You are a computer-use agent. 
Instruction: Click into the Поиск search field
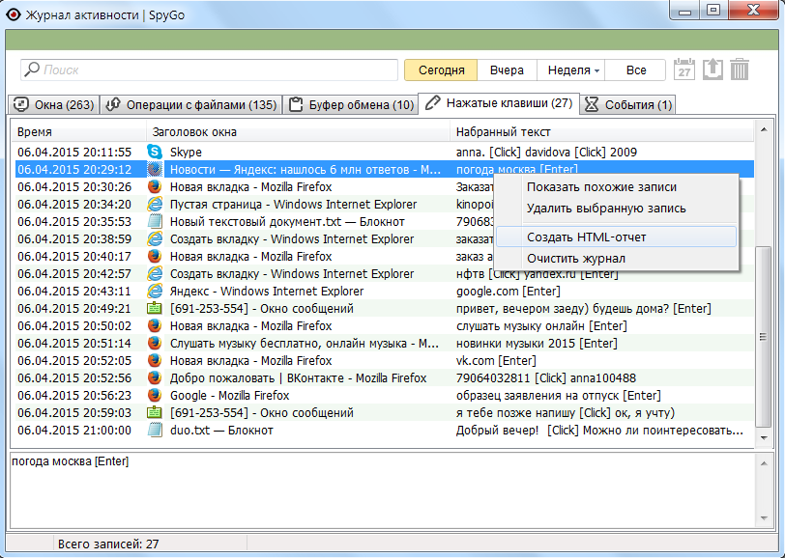209,70
